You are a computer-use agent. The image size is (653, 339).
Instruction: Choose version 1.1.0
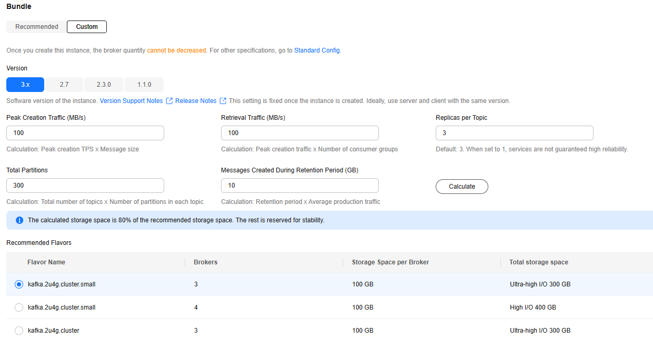pos(144,85)
